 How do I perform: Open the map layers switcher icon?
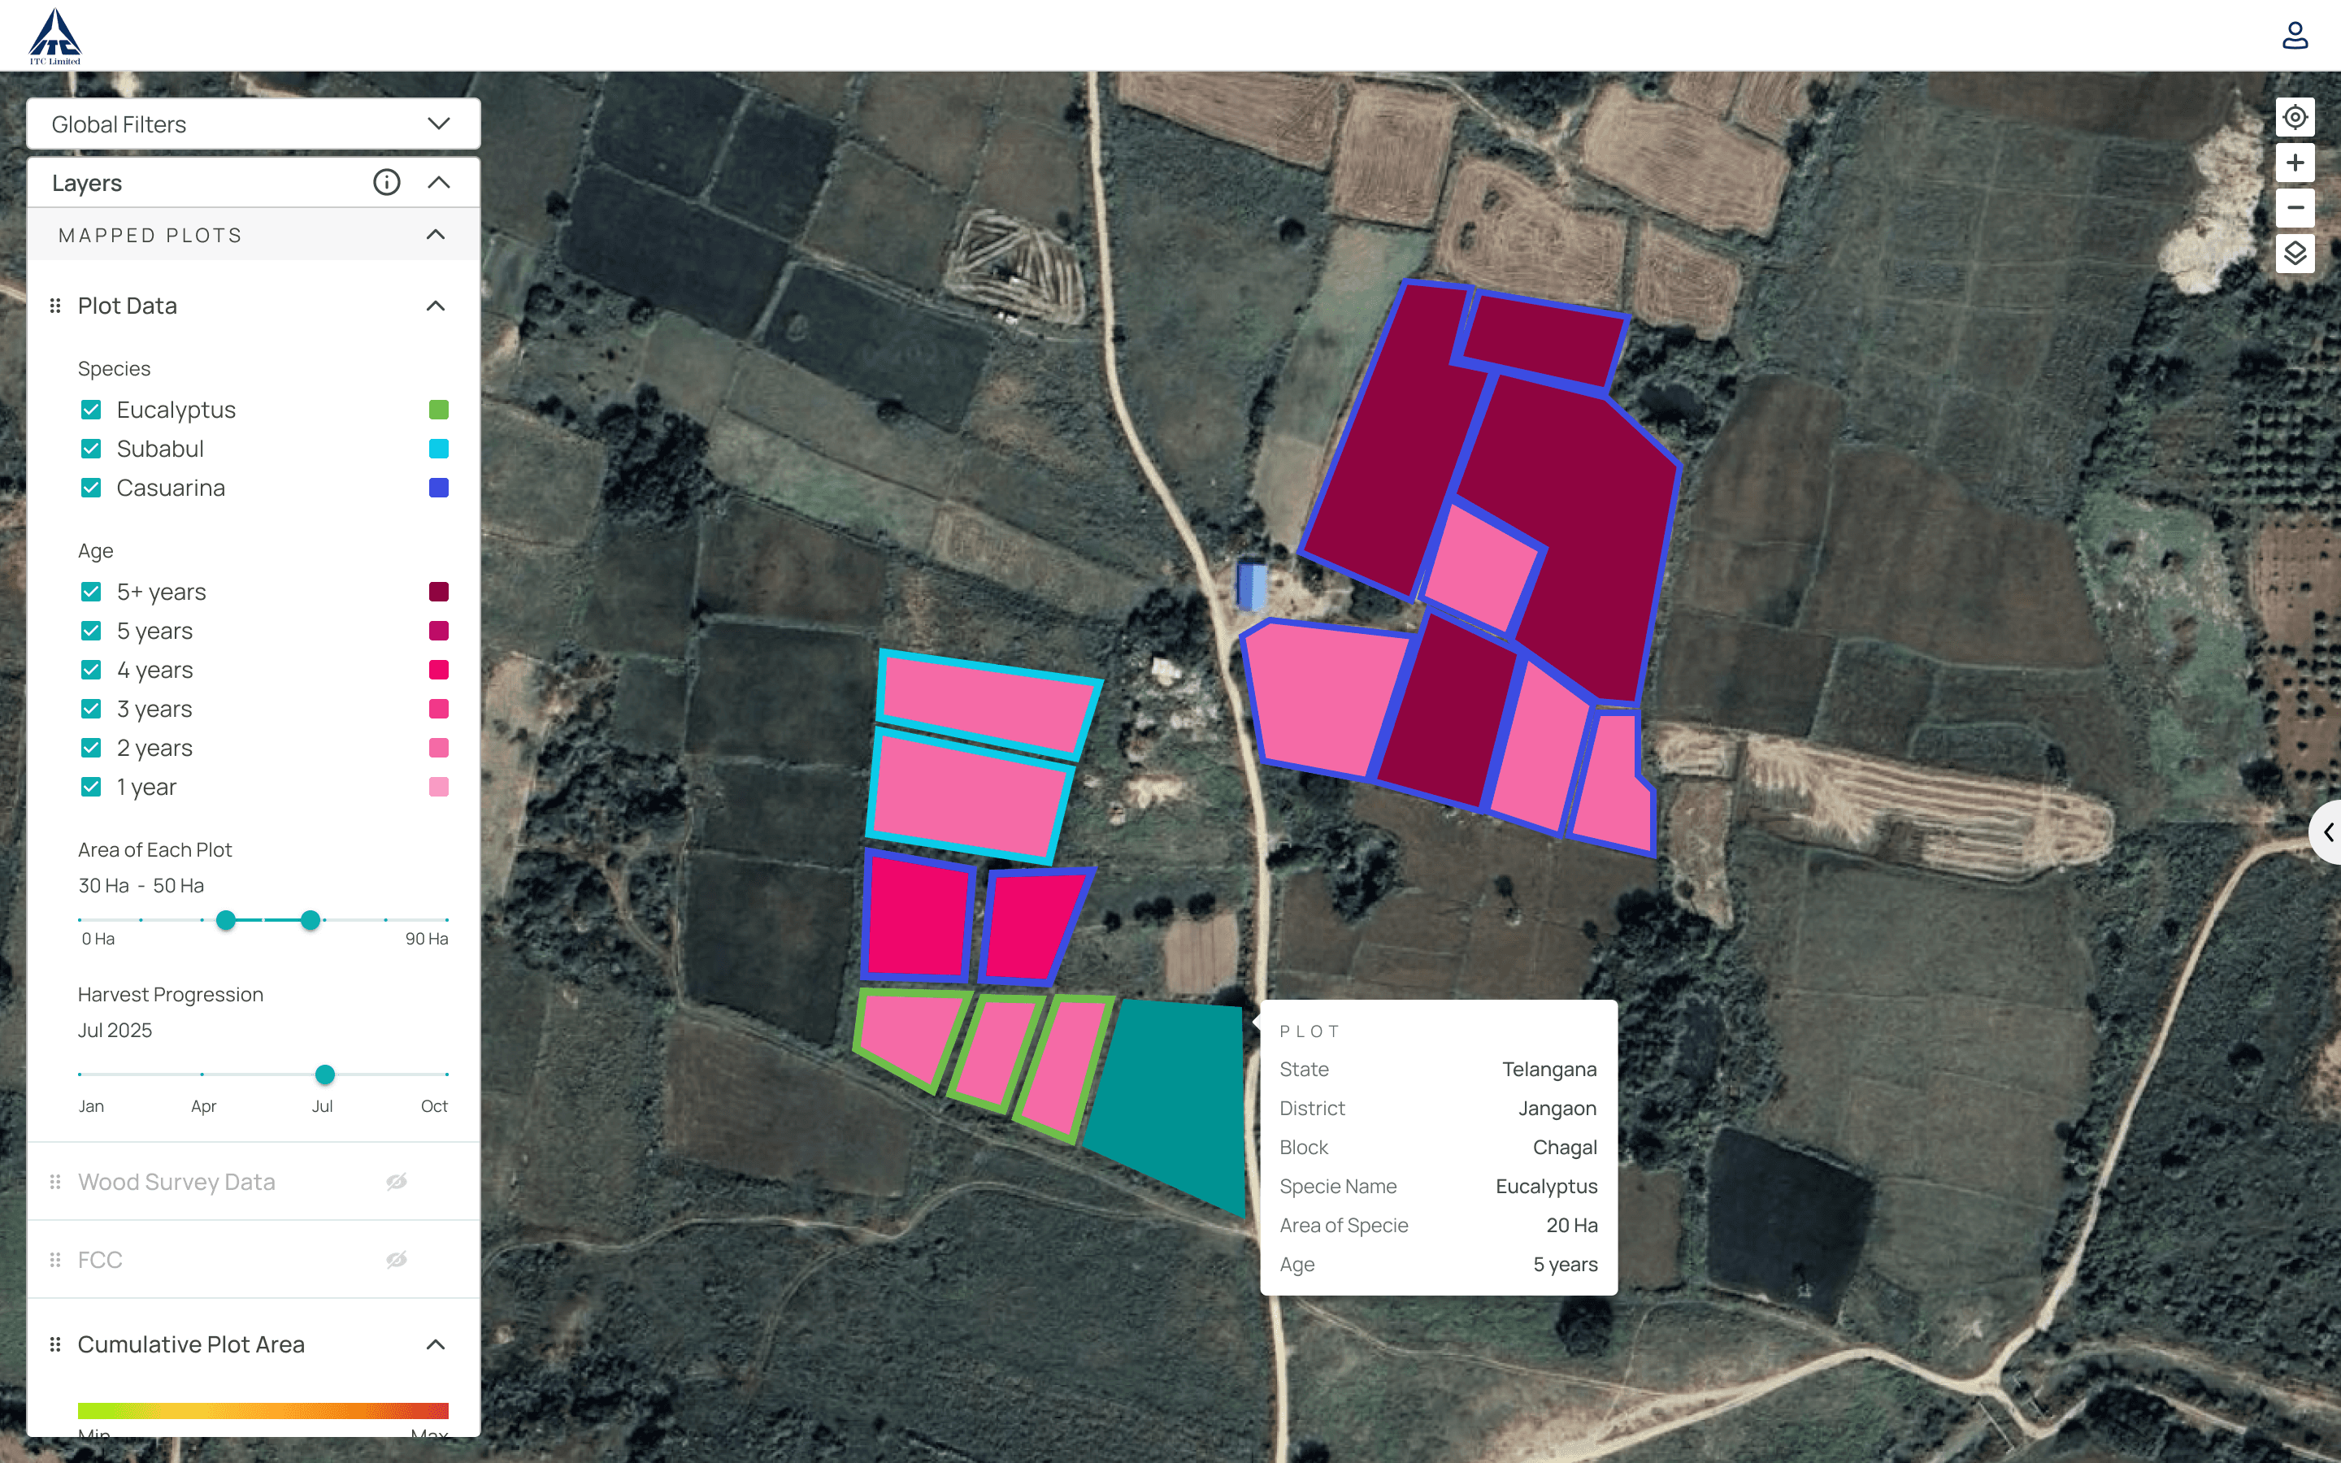click(2295, 254)
